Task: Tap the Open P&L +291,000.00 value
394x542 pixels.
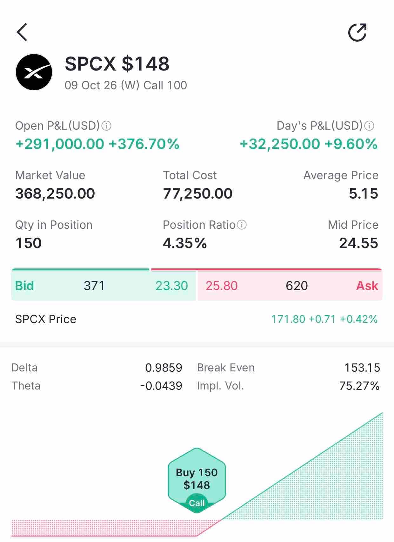Action: (60, 144)
